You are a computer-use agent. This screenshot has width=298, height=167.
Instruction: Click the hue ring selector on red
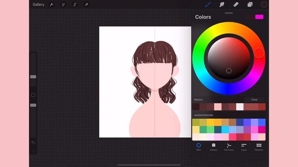tap(259, 53)
